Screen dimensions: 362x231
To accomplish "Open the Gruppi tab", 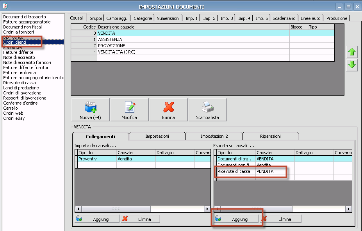I will (x=96, y=18).
